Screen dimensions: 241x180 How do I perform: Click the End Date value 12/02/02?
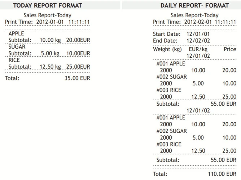(198, 41)
